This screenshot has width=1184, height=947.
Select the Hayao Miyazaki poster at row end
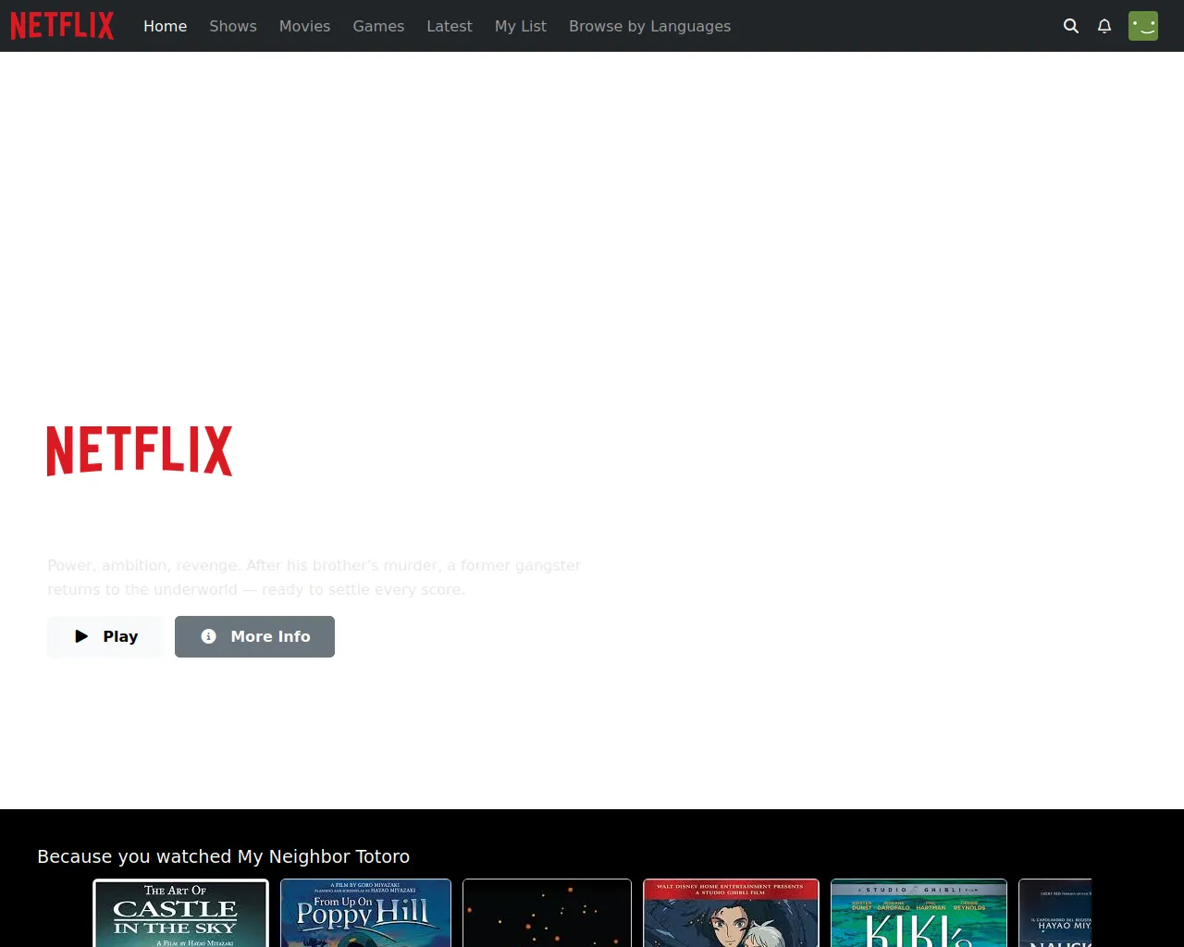pyautogui.click(x=1055, y=913)
